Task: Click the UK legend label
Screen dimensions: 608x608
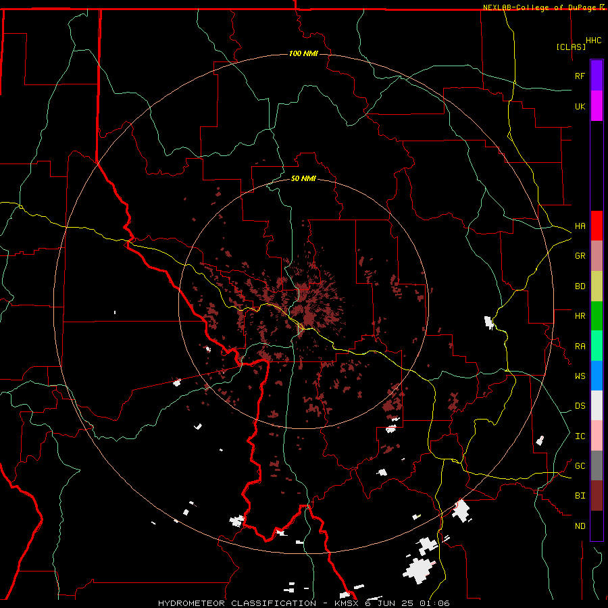Action: [x=580, y=106]
